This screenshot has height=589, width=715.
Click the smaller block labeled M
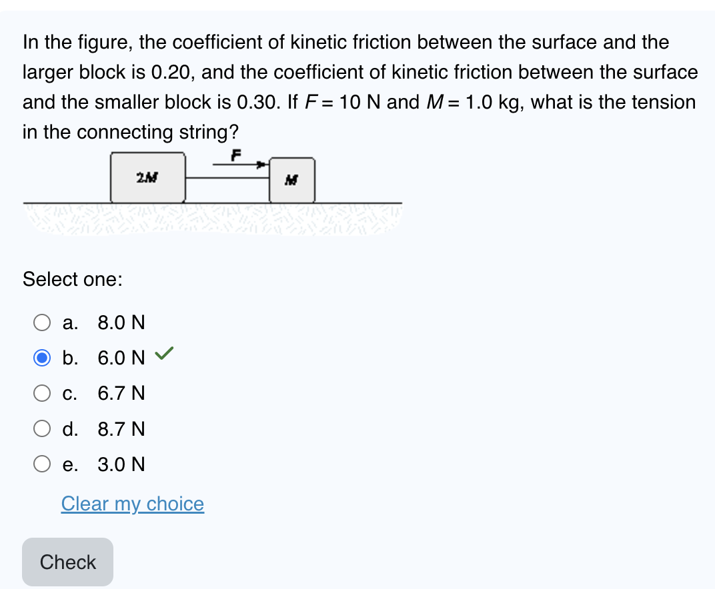[x=291, y=179]
